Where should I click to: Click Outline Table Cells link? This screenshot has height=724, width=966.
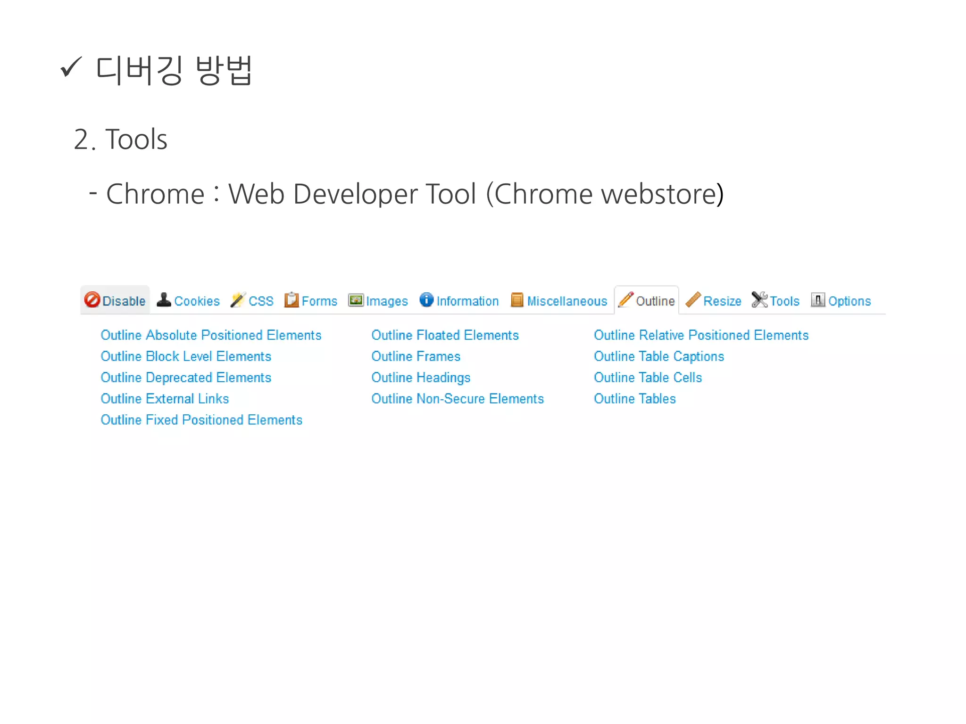(648, 378)
